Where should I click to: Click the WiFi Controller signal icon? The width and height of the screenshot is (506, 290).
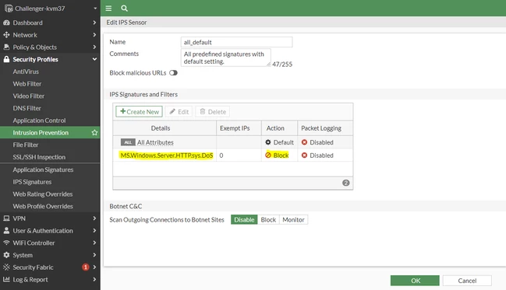(x=6, y=243)
